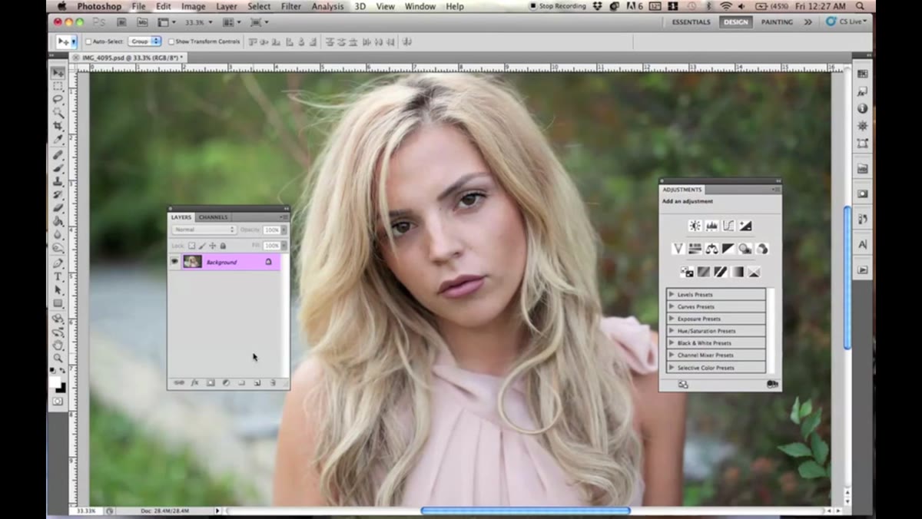Image resolution: width=922 pixels, height=519 pixels.
Task: Add a Photo Filter adjustment
Action: coord(745,249)
